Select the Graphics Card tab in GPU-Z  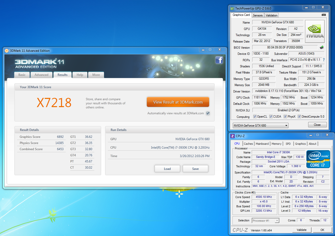coord(241,15)
